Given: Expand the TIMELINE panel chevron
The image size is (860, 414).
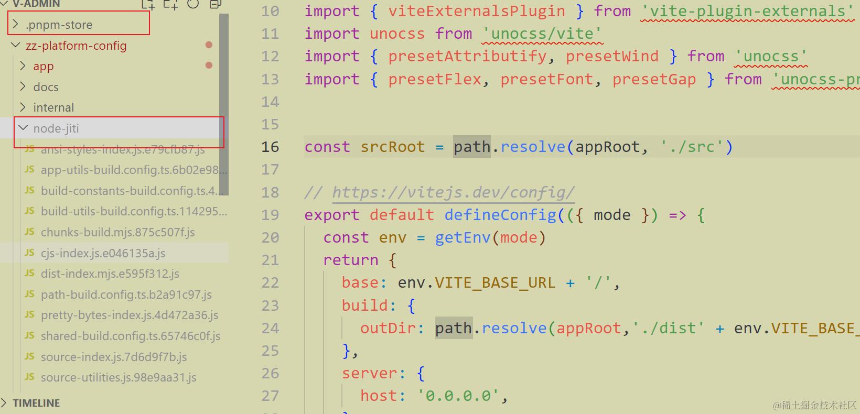Looking at the screenshot, I should (x=5, y=402).
